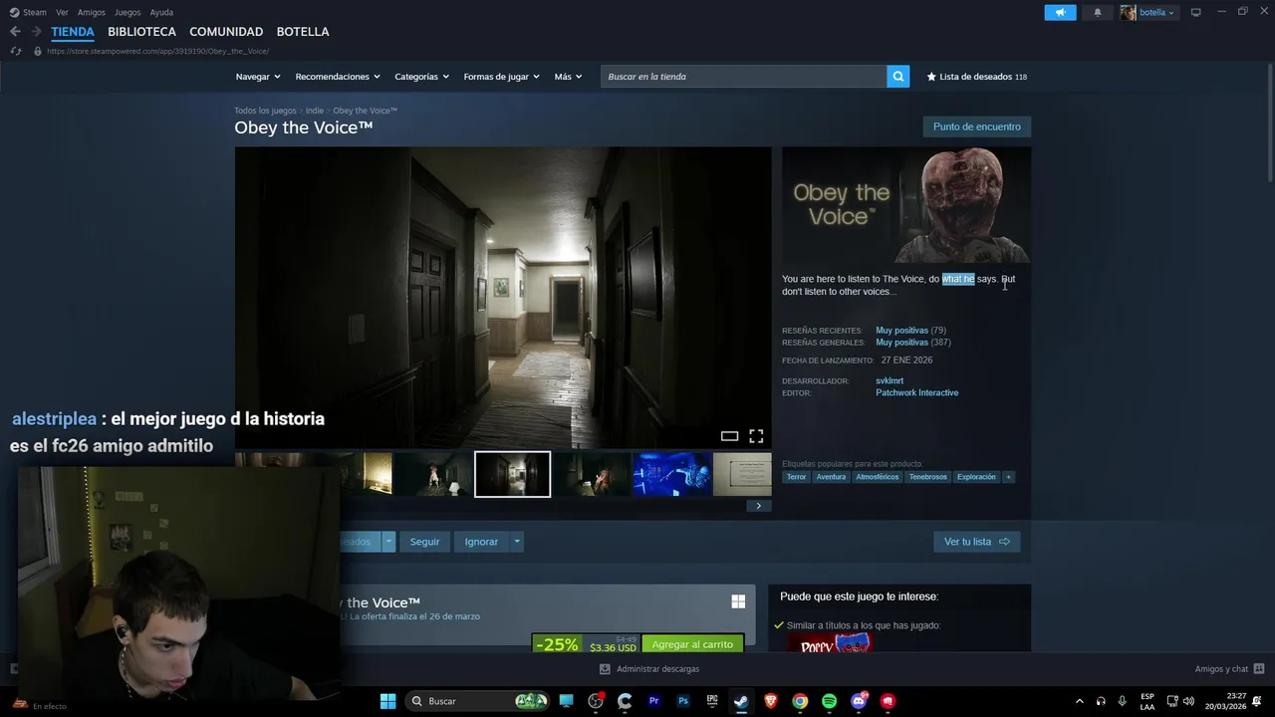Open the Windows Start menu
This screenshot has width=1275, height=717.
pos(387,701)
